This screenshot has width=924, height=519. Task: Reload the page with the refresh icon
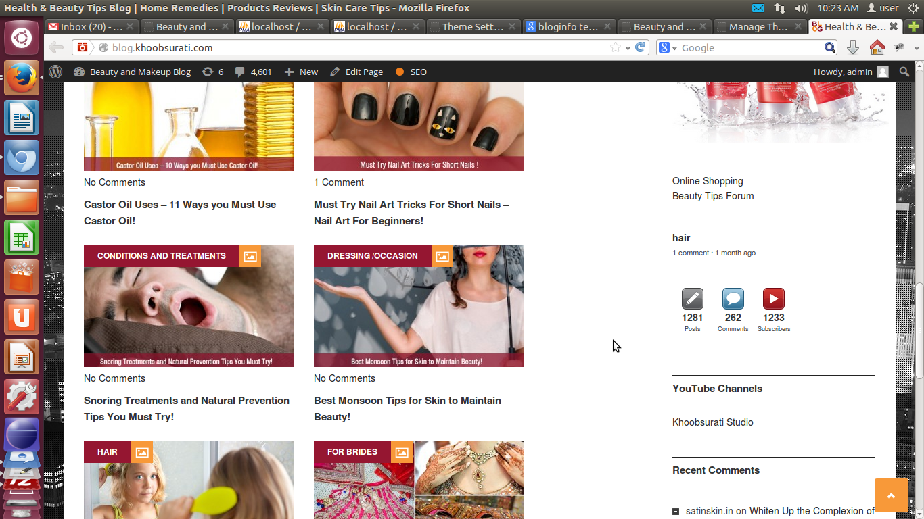[x=641, y=47]
